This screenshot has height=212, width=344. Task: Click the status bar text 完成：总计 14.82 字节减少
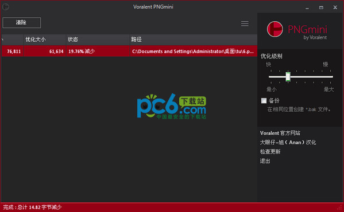32,207
